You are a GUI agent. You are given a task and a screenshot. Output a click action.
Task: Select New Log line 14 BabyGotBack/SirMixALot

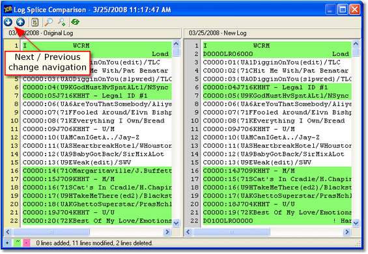[277, 154]
